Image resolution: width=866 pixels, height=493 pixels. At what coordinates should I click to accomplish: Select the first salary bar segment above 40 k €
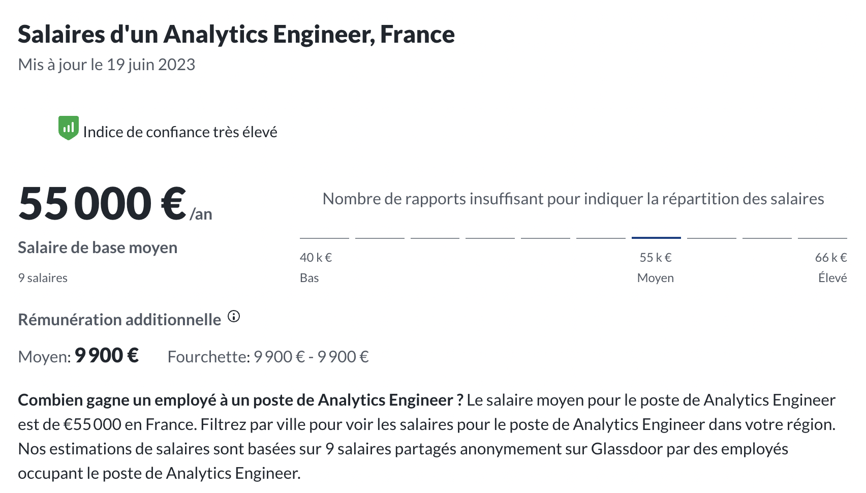pos(324,237)
